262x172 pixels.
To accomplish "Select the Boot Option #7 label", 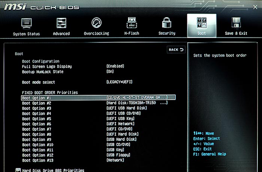I will (x=36, y=129).
